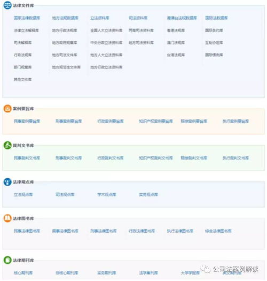Viewport: 267px width, 281px height.
Task: Select 地方司法资料库
Action: (141, 42)
